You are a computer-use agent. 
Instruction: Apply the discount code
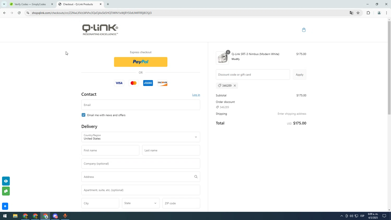point(299,75)
